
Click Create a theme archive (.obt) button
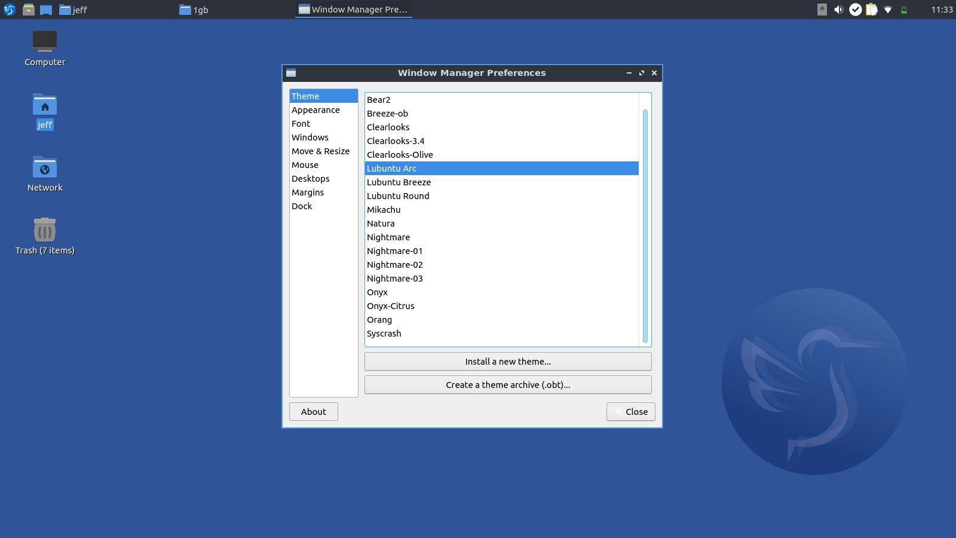click(508, 385)
